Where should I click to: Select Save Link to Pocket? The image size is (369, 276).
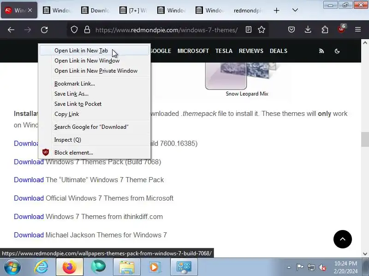tap(94, 104)
